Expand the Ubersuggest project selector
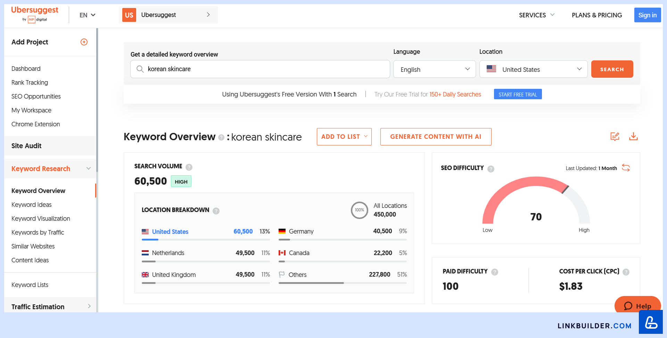This screenshot has height=338, width=667. [168, 15]
